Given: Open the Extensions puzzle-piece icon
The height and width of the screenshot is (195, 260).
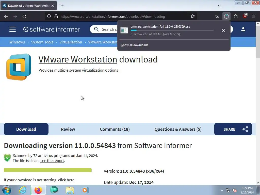Looking at the screenshot, I should [x=236, y=17].
